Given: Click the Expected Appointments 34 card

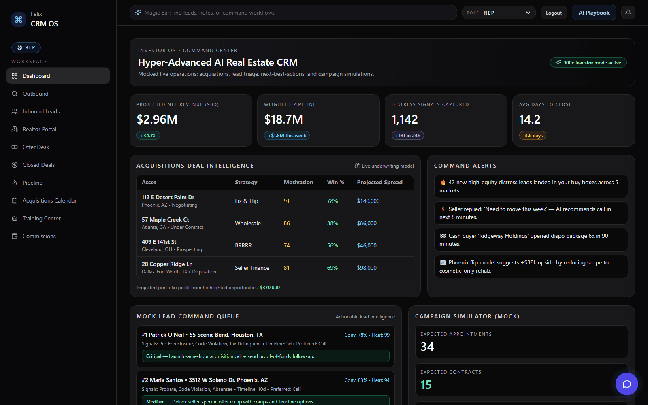Looking at the screenshot, I should click(x=521, y=342).
